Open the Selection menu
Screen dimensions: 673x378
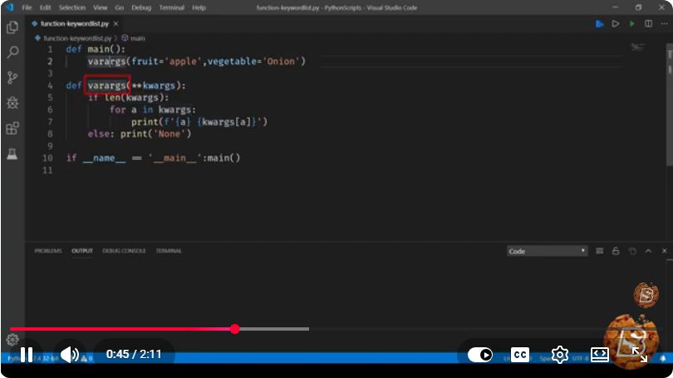click(x=72, y=7)
